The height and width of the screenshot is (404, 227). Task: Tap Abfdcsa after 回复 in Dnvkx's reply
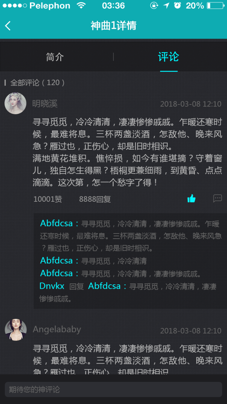pyautogui.click(x=104, y=286)
